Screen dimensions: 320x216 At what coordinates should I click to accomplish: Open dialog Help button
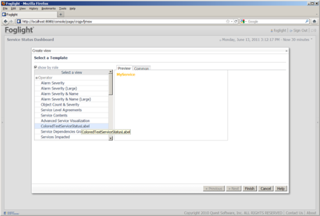[x=280, y=189]
